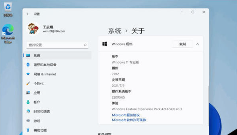Open the Microsoft 软件许可条款 link
The image size is (237, 135).
tap(129, 120)
